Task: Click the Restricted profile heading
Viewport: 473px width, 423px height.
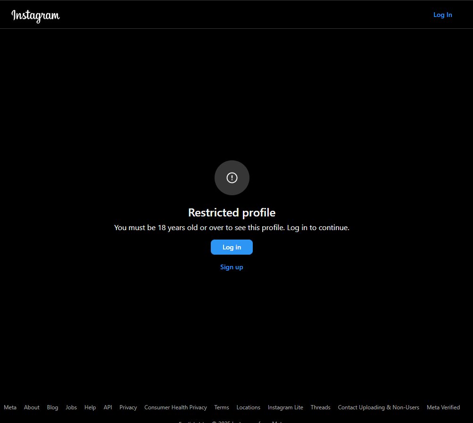Action: [232, 213]
